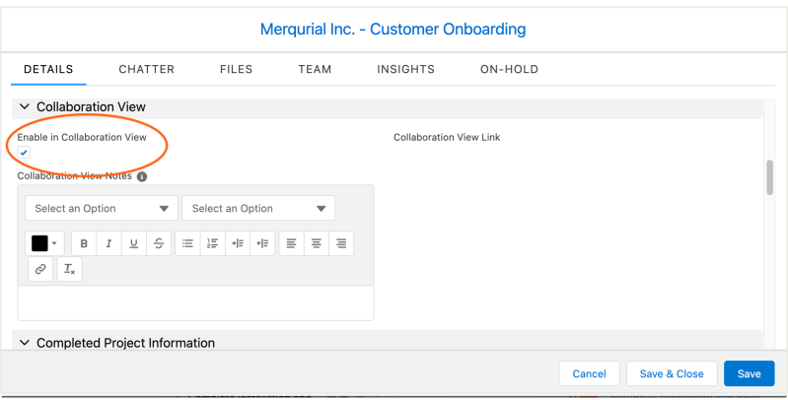
Task: Open the second Select an Option dropdown
Action: pyautogui.click(x=258, y=208)
